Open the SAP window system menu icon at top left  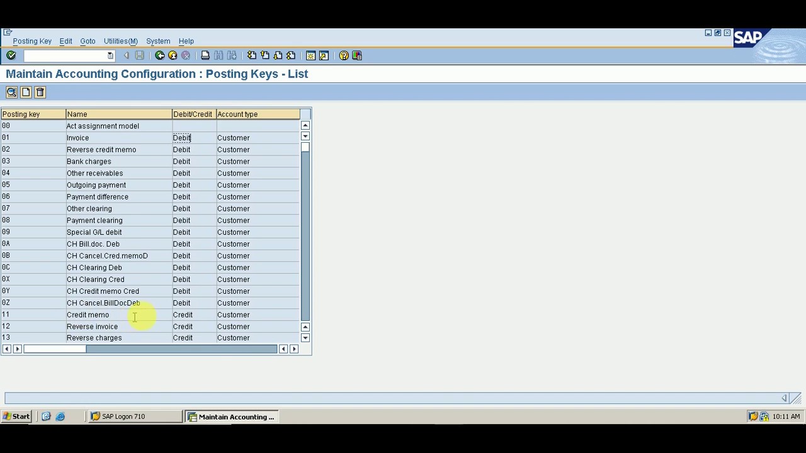7,31
